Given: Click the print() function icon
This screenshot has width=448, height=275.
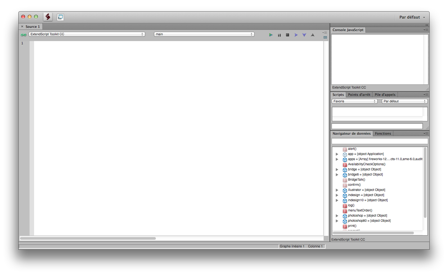Looking at the screenshot, I should 345,226.
